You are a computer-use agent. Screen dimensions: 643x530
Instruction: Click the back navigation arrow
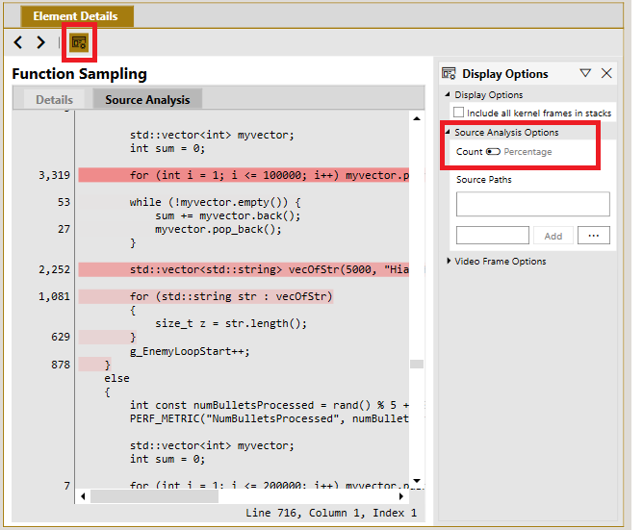pos(18,42)
